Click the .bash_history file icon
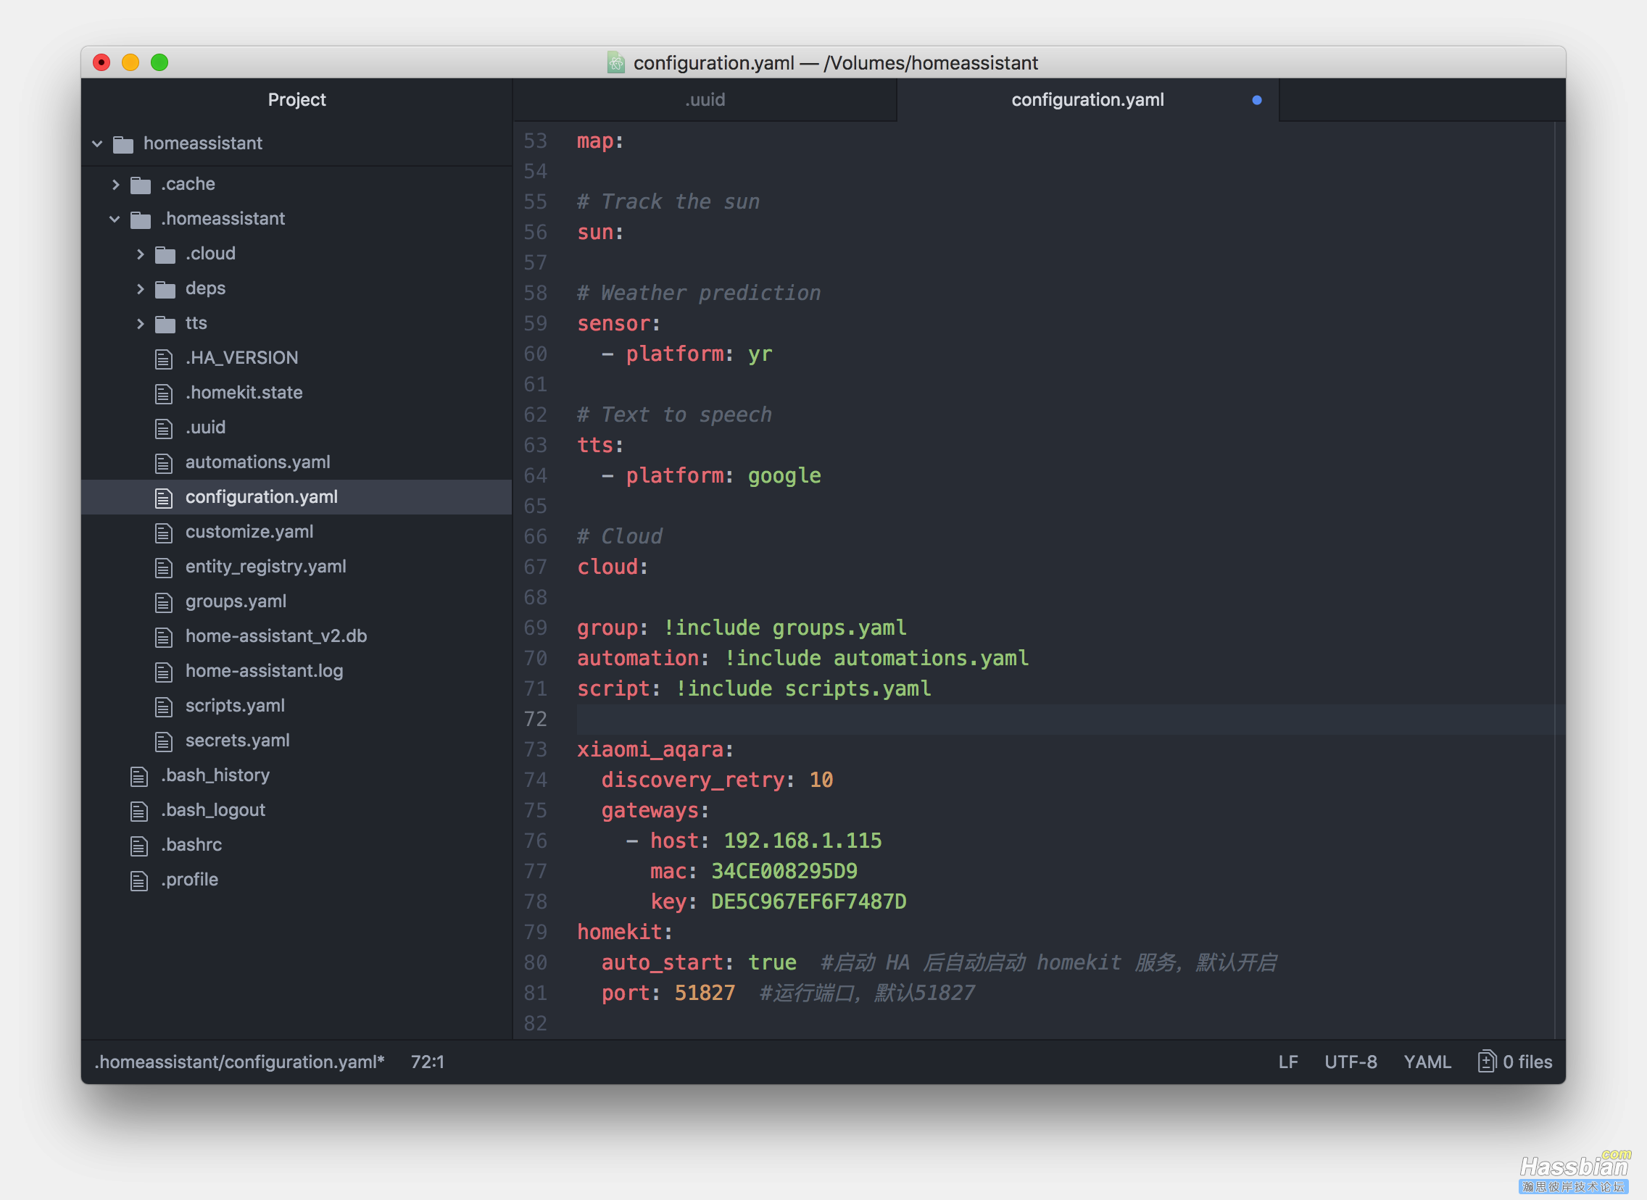The image size is (1647, 1200). click(139, 777)
